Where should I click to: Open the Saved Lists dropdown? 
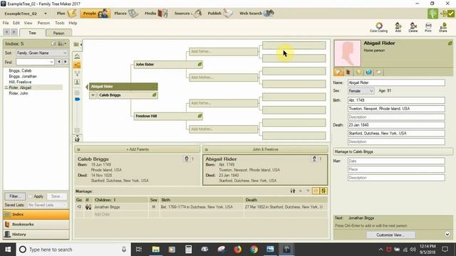point(47,205)
